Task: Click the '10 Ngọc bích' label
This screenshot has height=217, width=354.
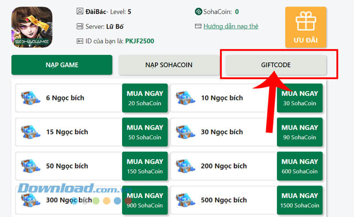Action: point(222,98)
